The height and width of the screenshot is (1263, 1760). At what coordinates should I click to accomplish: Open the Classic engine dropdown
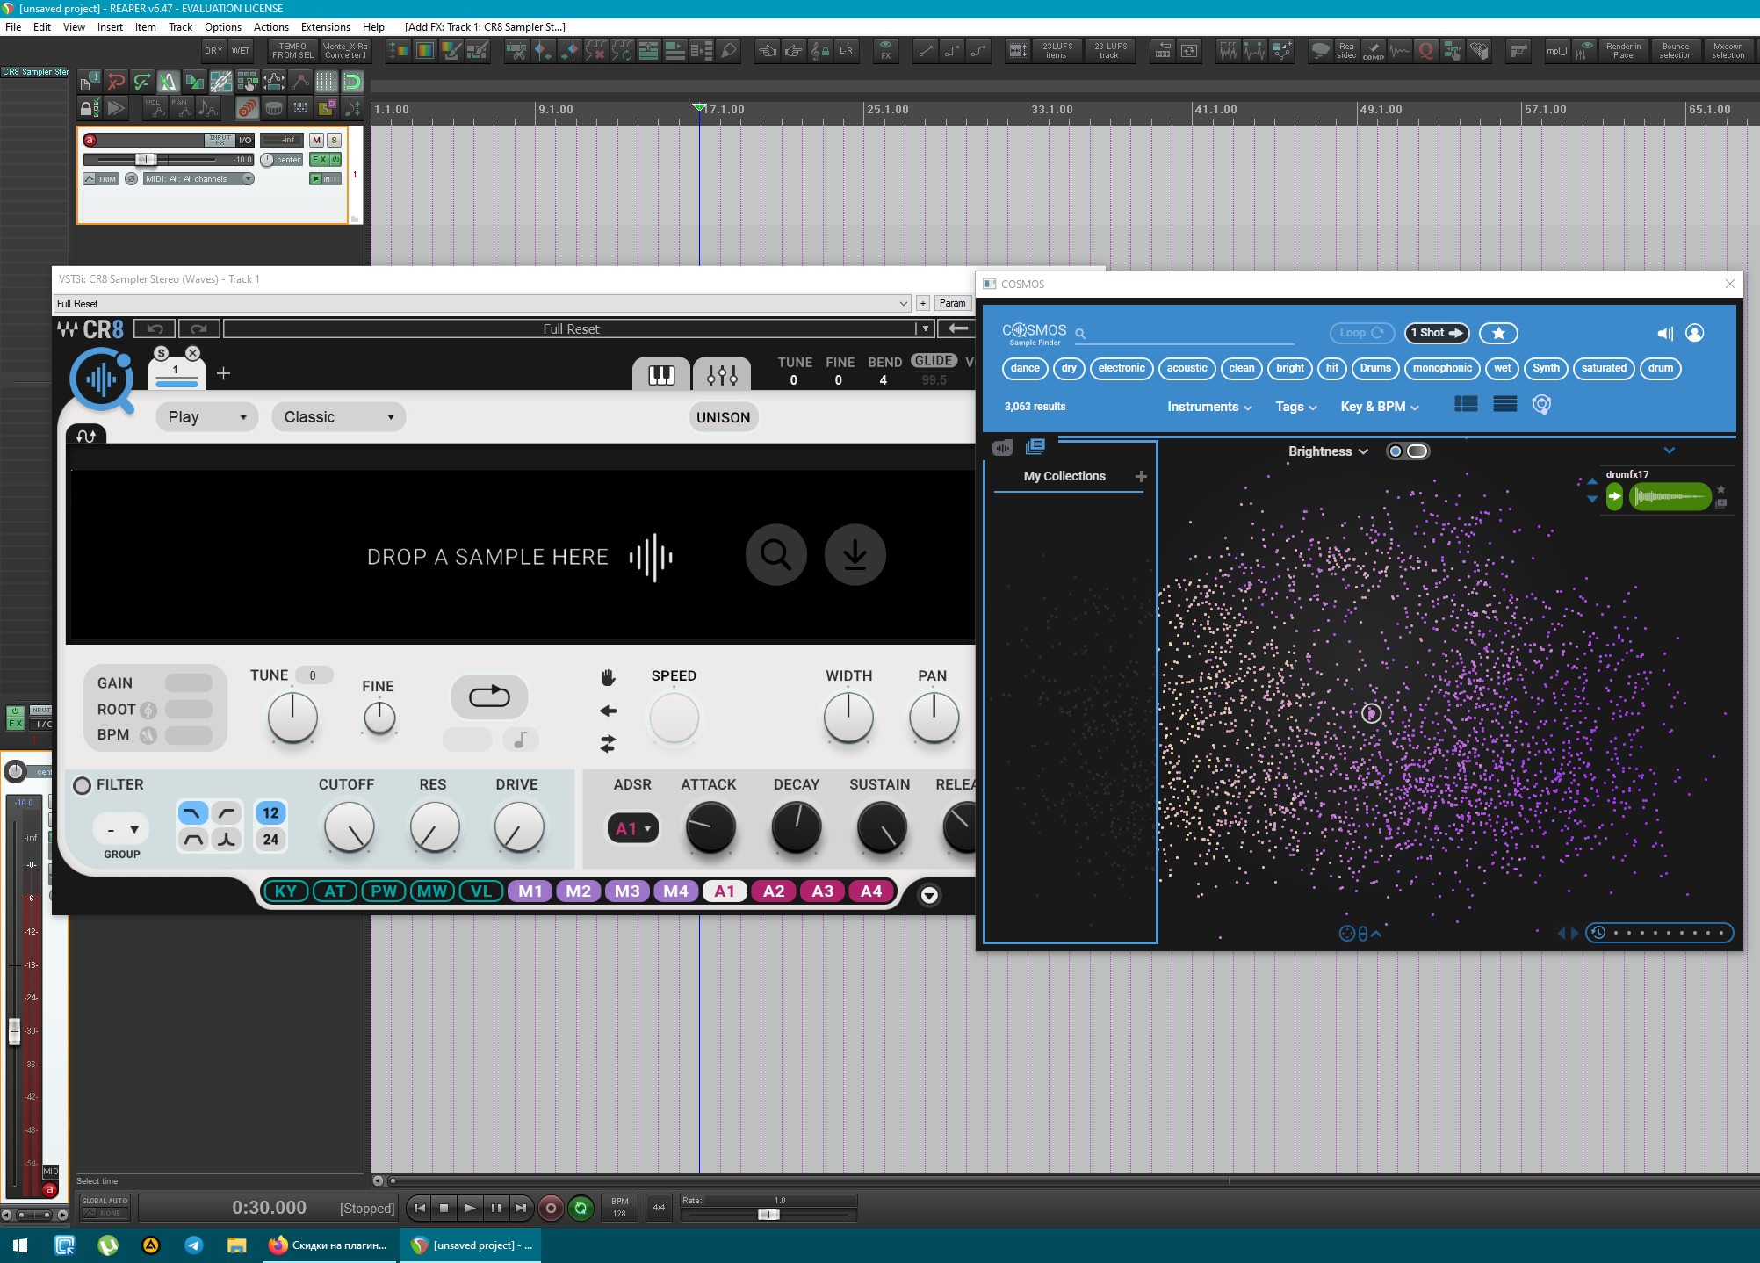click(x=339, y=417)
